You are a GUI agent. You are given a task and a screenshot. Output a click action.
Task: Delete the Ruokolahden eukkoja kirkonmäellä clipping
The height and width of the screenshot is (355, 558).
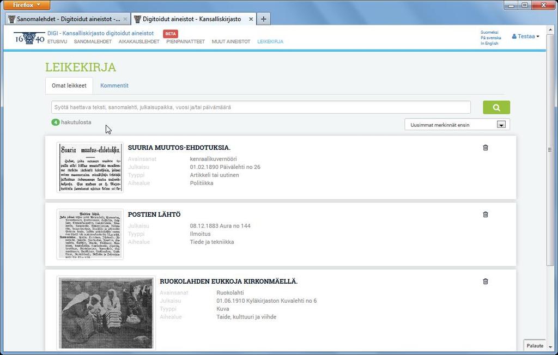click(x=486, y=281)
